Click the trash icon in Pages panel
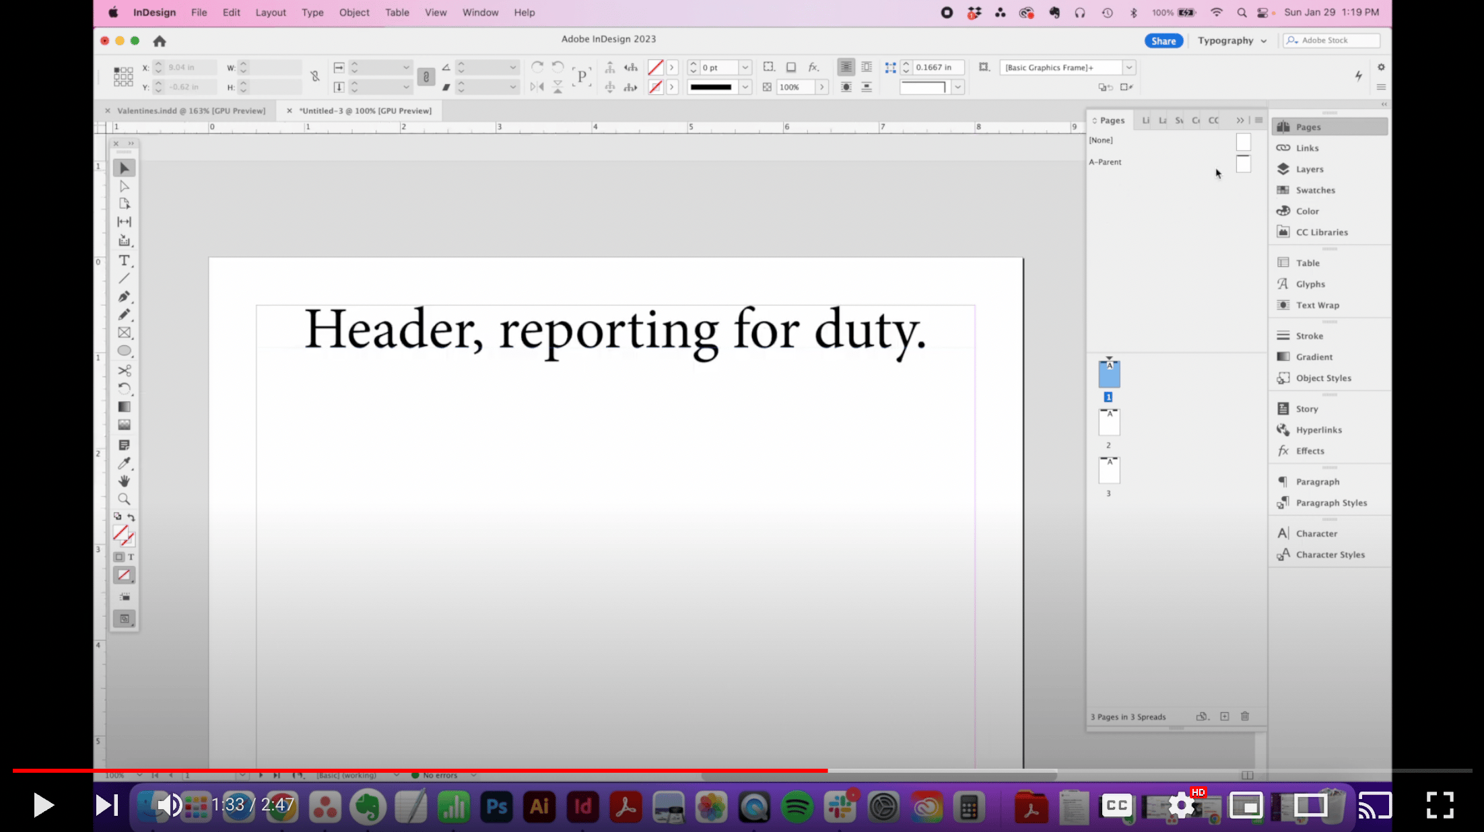The width and height of the screenshot is (1484, 832). coord(1245,716)
